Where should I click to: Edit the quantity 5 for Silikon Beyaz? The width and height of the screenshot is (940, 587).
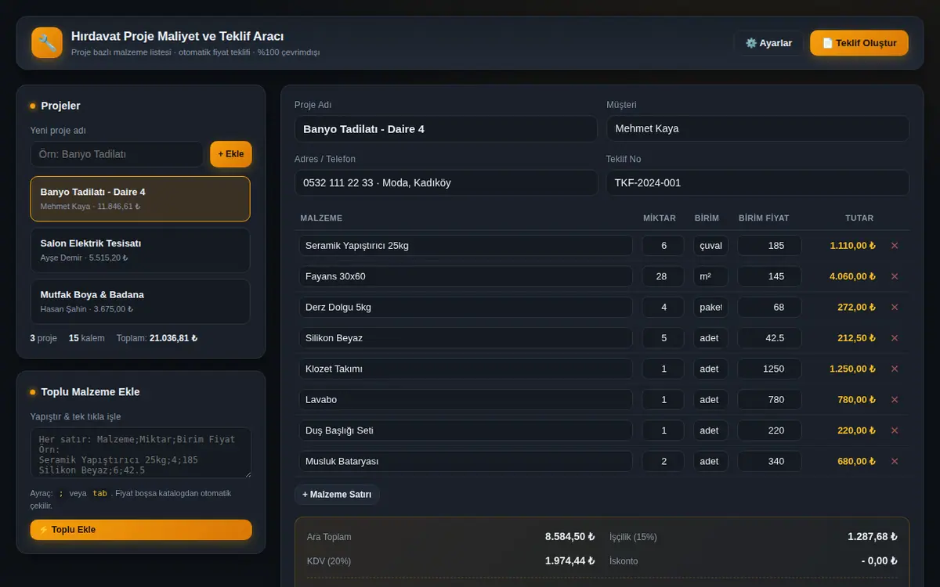click(663, 338)
